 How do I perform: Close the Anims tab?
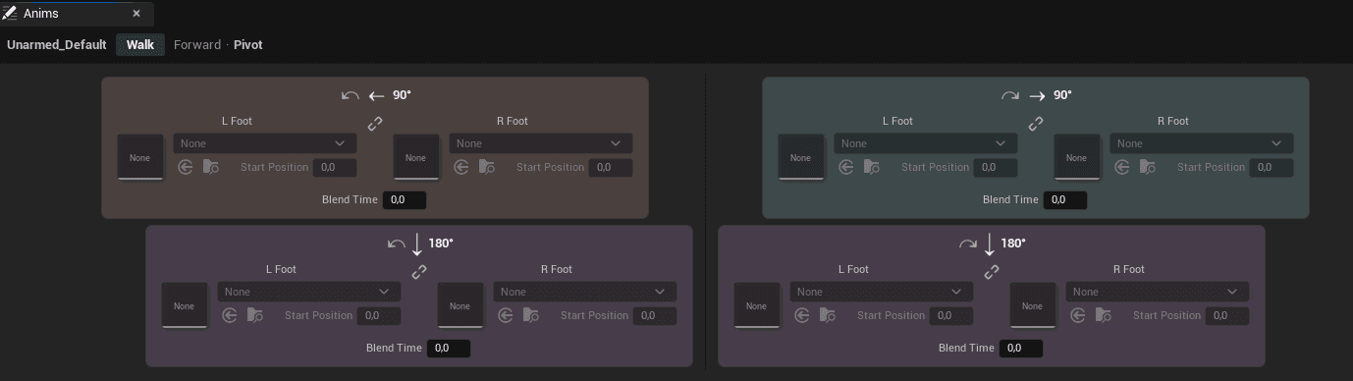click(136, 13)
